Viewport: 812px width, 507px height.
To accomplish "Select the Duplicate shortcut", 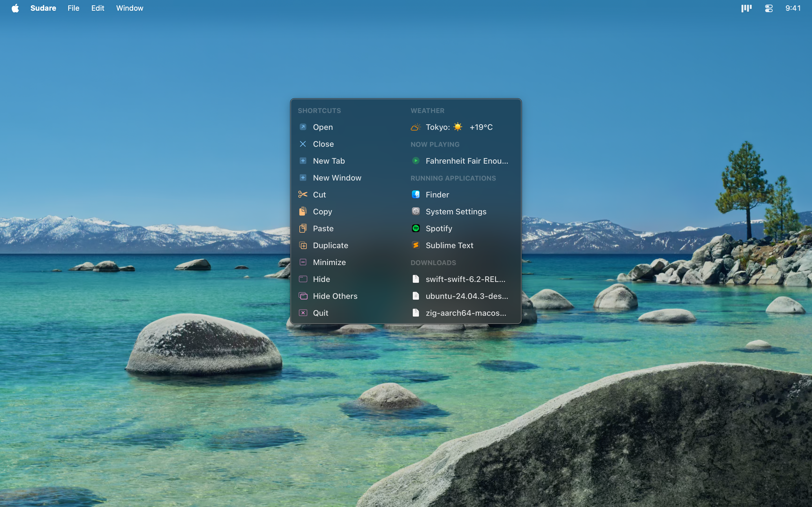I will click(x=330, y=245).
